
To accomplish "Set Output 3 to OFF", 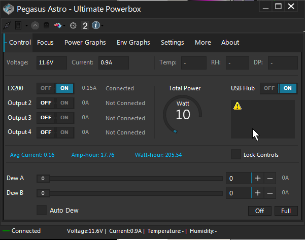I will click(46, 118).
